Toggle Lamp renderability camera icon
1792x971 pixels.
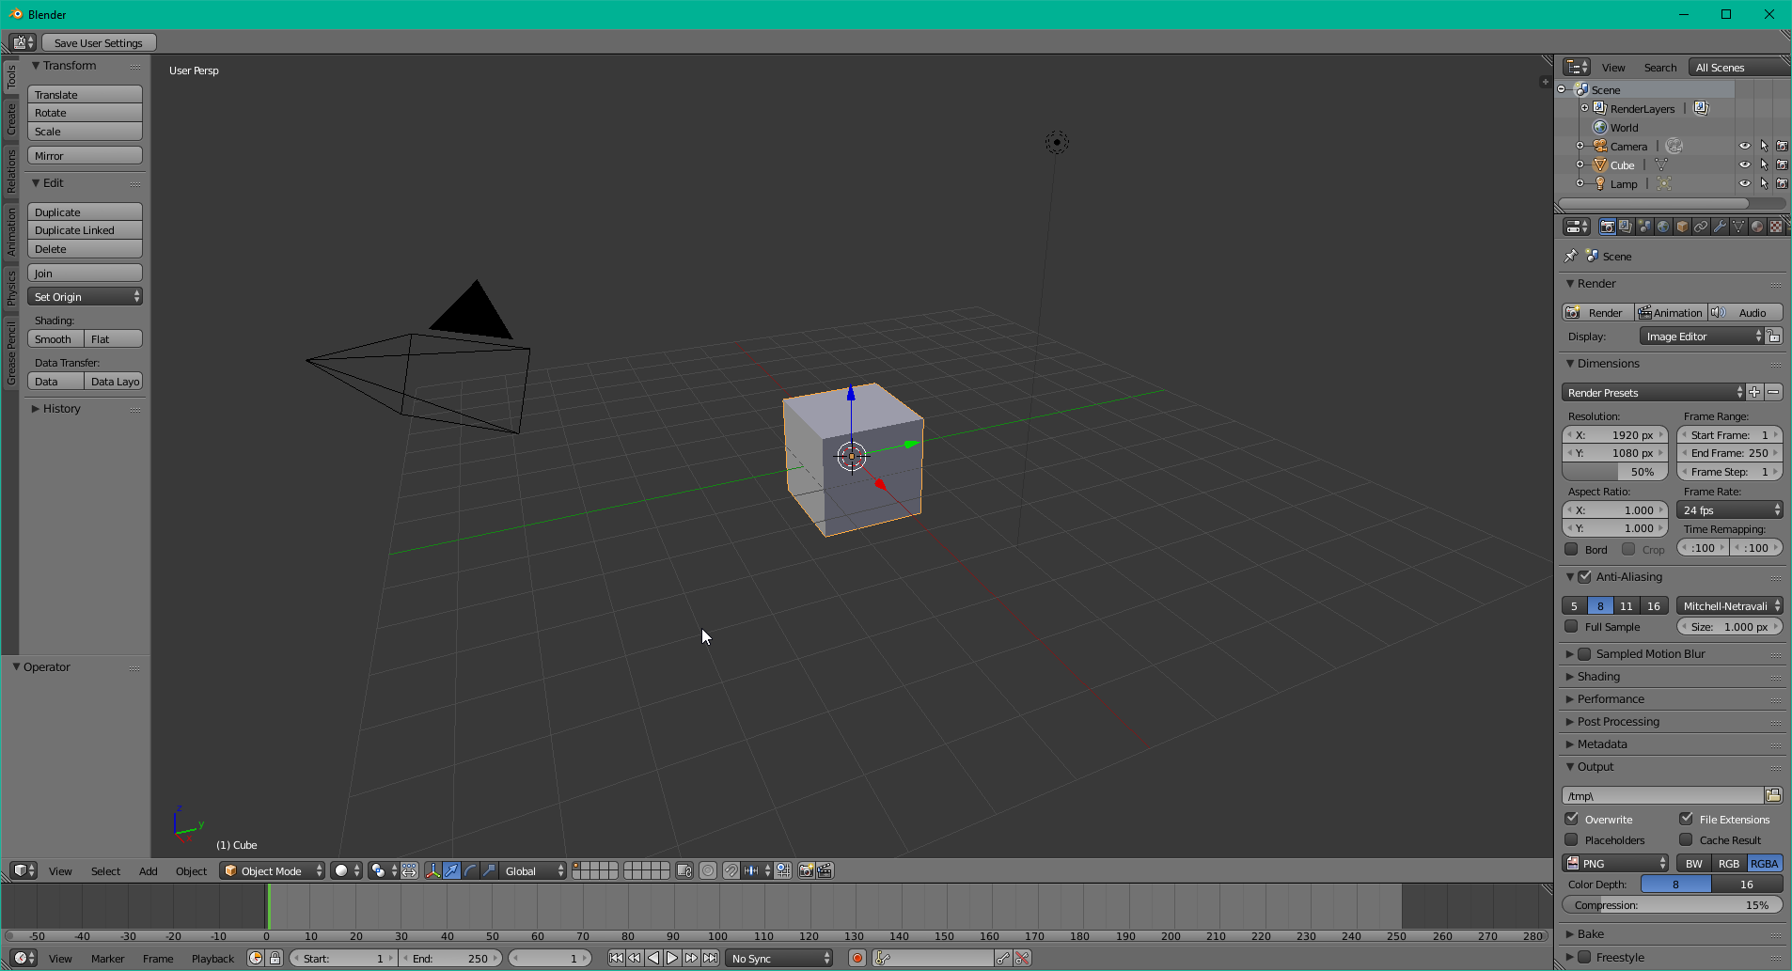click(1782, 183)
